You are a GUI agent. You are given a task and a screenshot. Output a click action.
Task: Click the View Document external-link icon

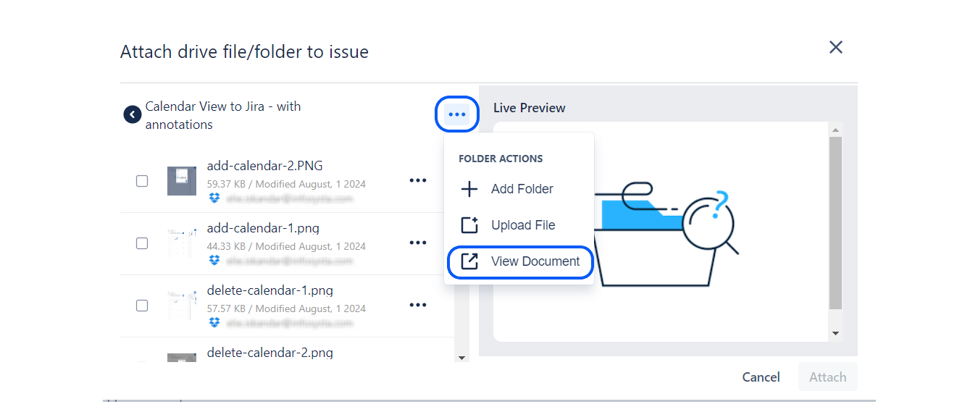tap(469, 261)
